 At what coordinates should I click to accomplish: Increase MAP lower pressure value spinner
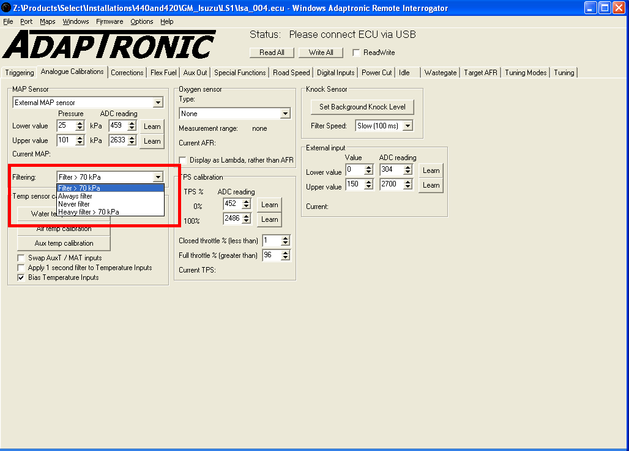tap(80, 123)
